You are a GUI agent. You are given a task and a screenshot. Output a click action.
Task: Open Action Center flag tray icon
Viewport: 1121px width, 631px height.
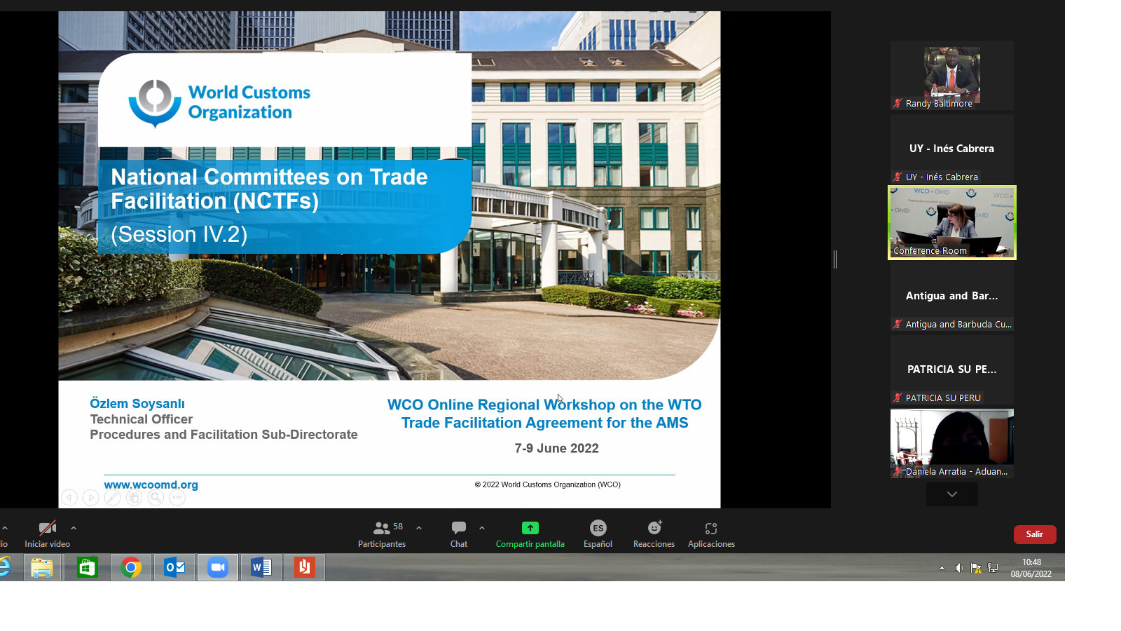click(976, 568)
